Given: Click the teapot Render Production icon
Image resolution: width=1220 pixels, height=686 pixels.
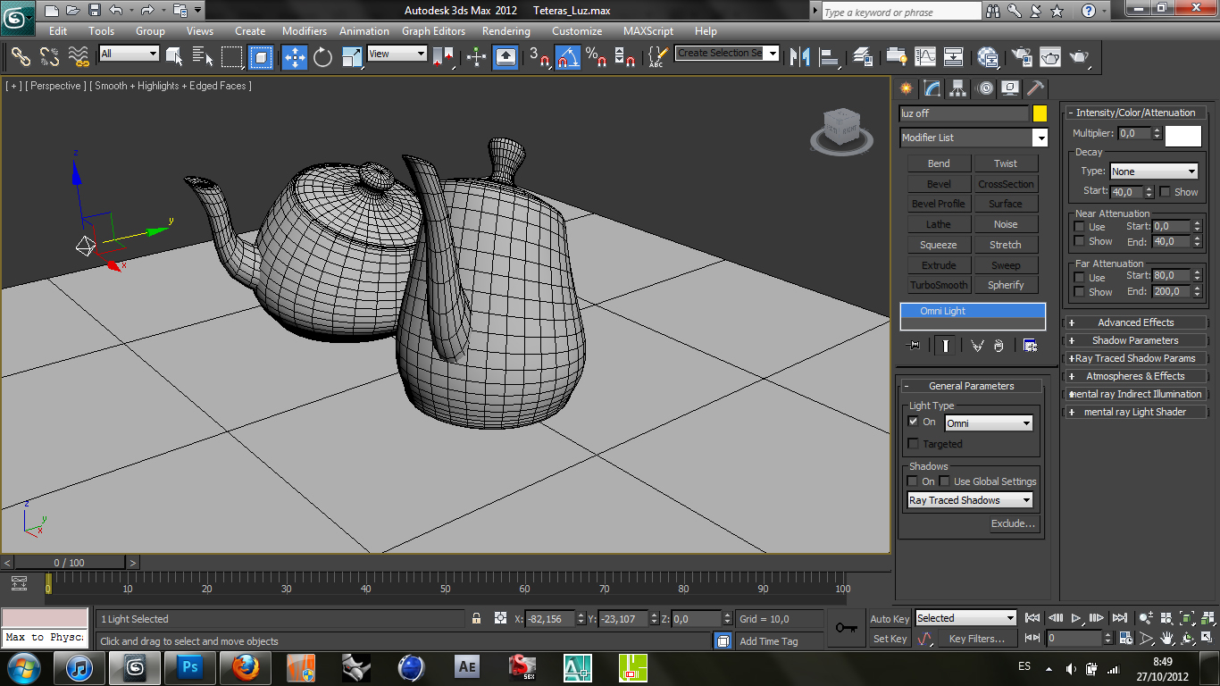Looking at the screenshot, I should click(1080, 57).
